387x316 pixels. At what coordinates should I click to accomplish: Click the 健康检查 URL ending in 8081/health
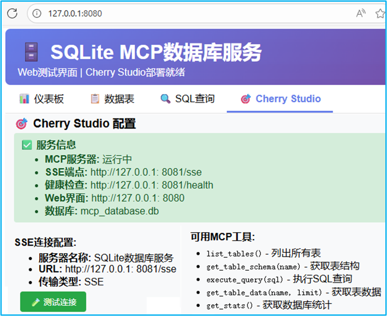pyautogui.click(x=152, y=185)
